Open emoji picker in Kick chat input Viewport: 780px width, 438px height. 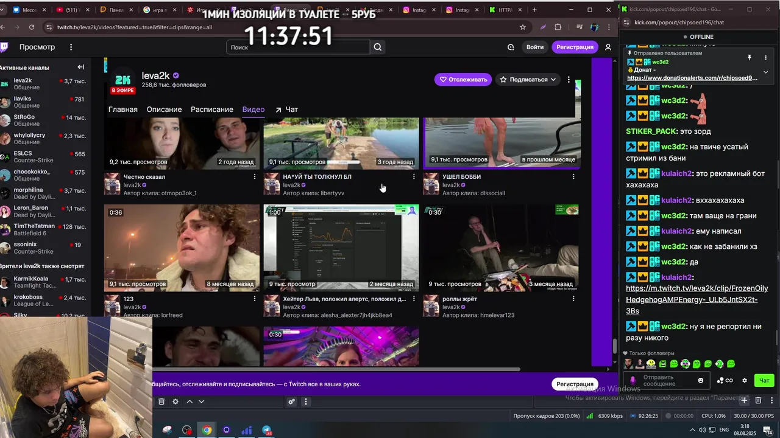701,380
